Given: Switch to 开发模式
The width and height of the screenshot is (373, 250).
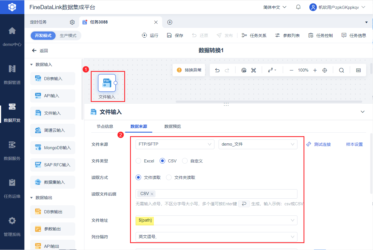Looking at the screenshot, I should [43, 36].
